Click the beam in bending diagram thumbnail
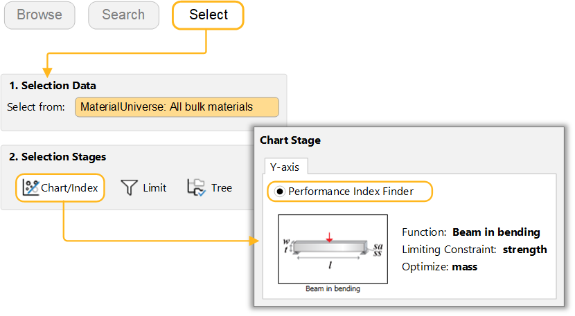Viewport: 575px width, 316px height. click(x=333, y=249)
